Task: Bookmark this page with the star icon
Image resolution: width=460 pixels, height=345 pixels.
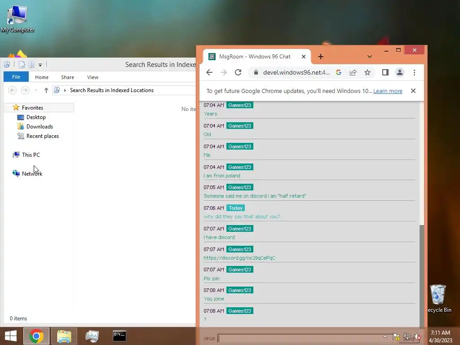Action: point(367,72)
